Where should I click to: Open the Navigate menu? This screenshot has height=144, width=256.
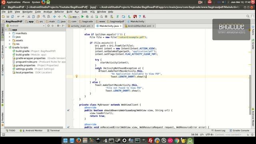pos(28,12)
